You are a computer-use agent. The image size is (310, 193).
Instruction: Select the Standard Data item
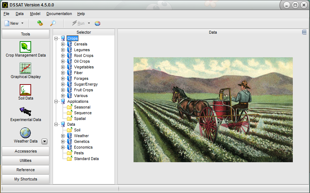86,159
